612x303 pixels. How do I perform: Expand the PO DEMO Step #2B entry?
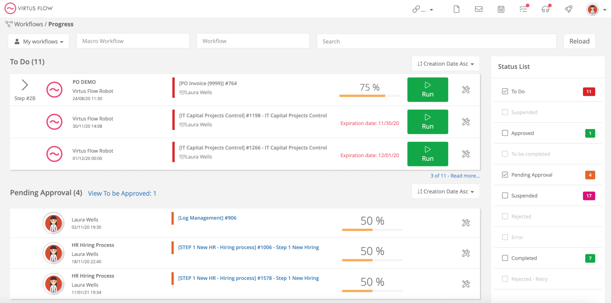point(25,85)
